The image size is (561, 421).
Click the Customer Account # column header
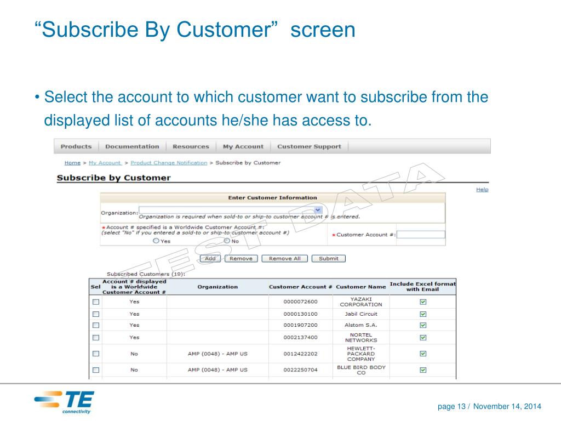pyautogui.click(x=301, y=287)
